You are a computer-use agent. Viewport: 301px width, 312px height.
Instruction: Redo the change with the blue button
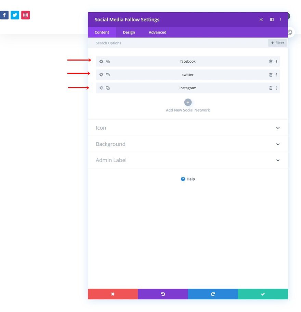213,294
